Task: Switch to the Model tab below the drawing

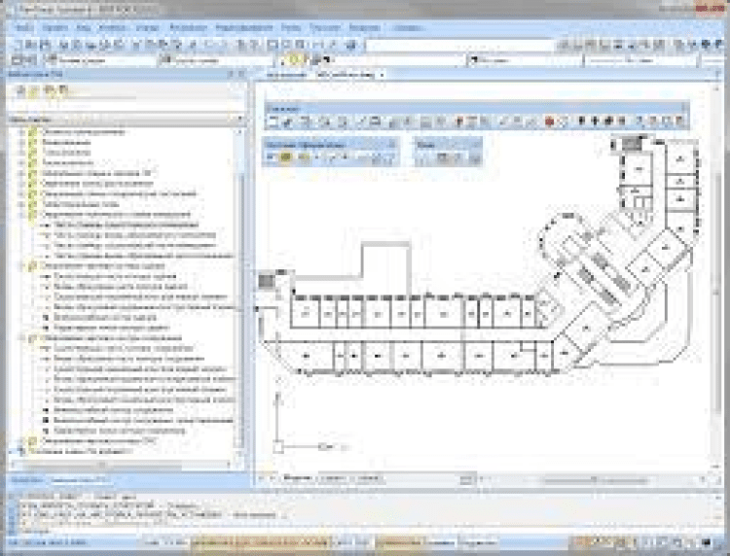Action: (297, 478)
